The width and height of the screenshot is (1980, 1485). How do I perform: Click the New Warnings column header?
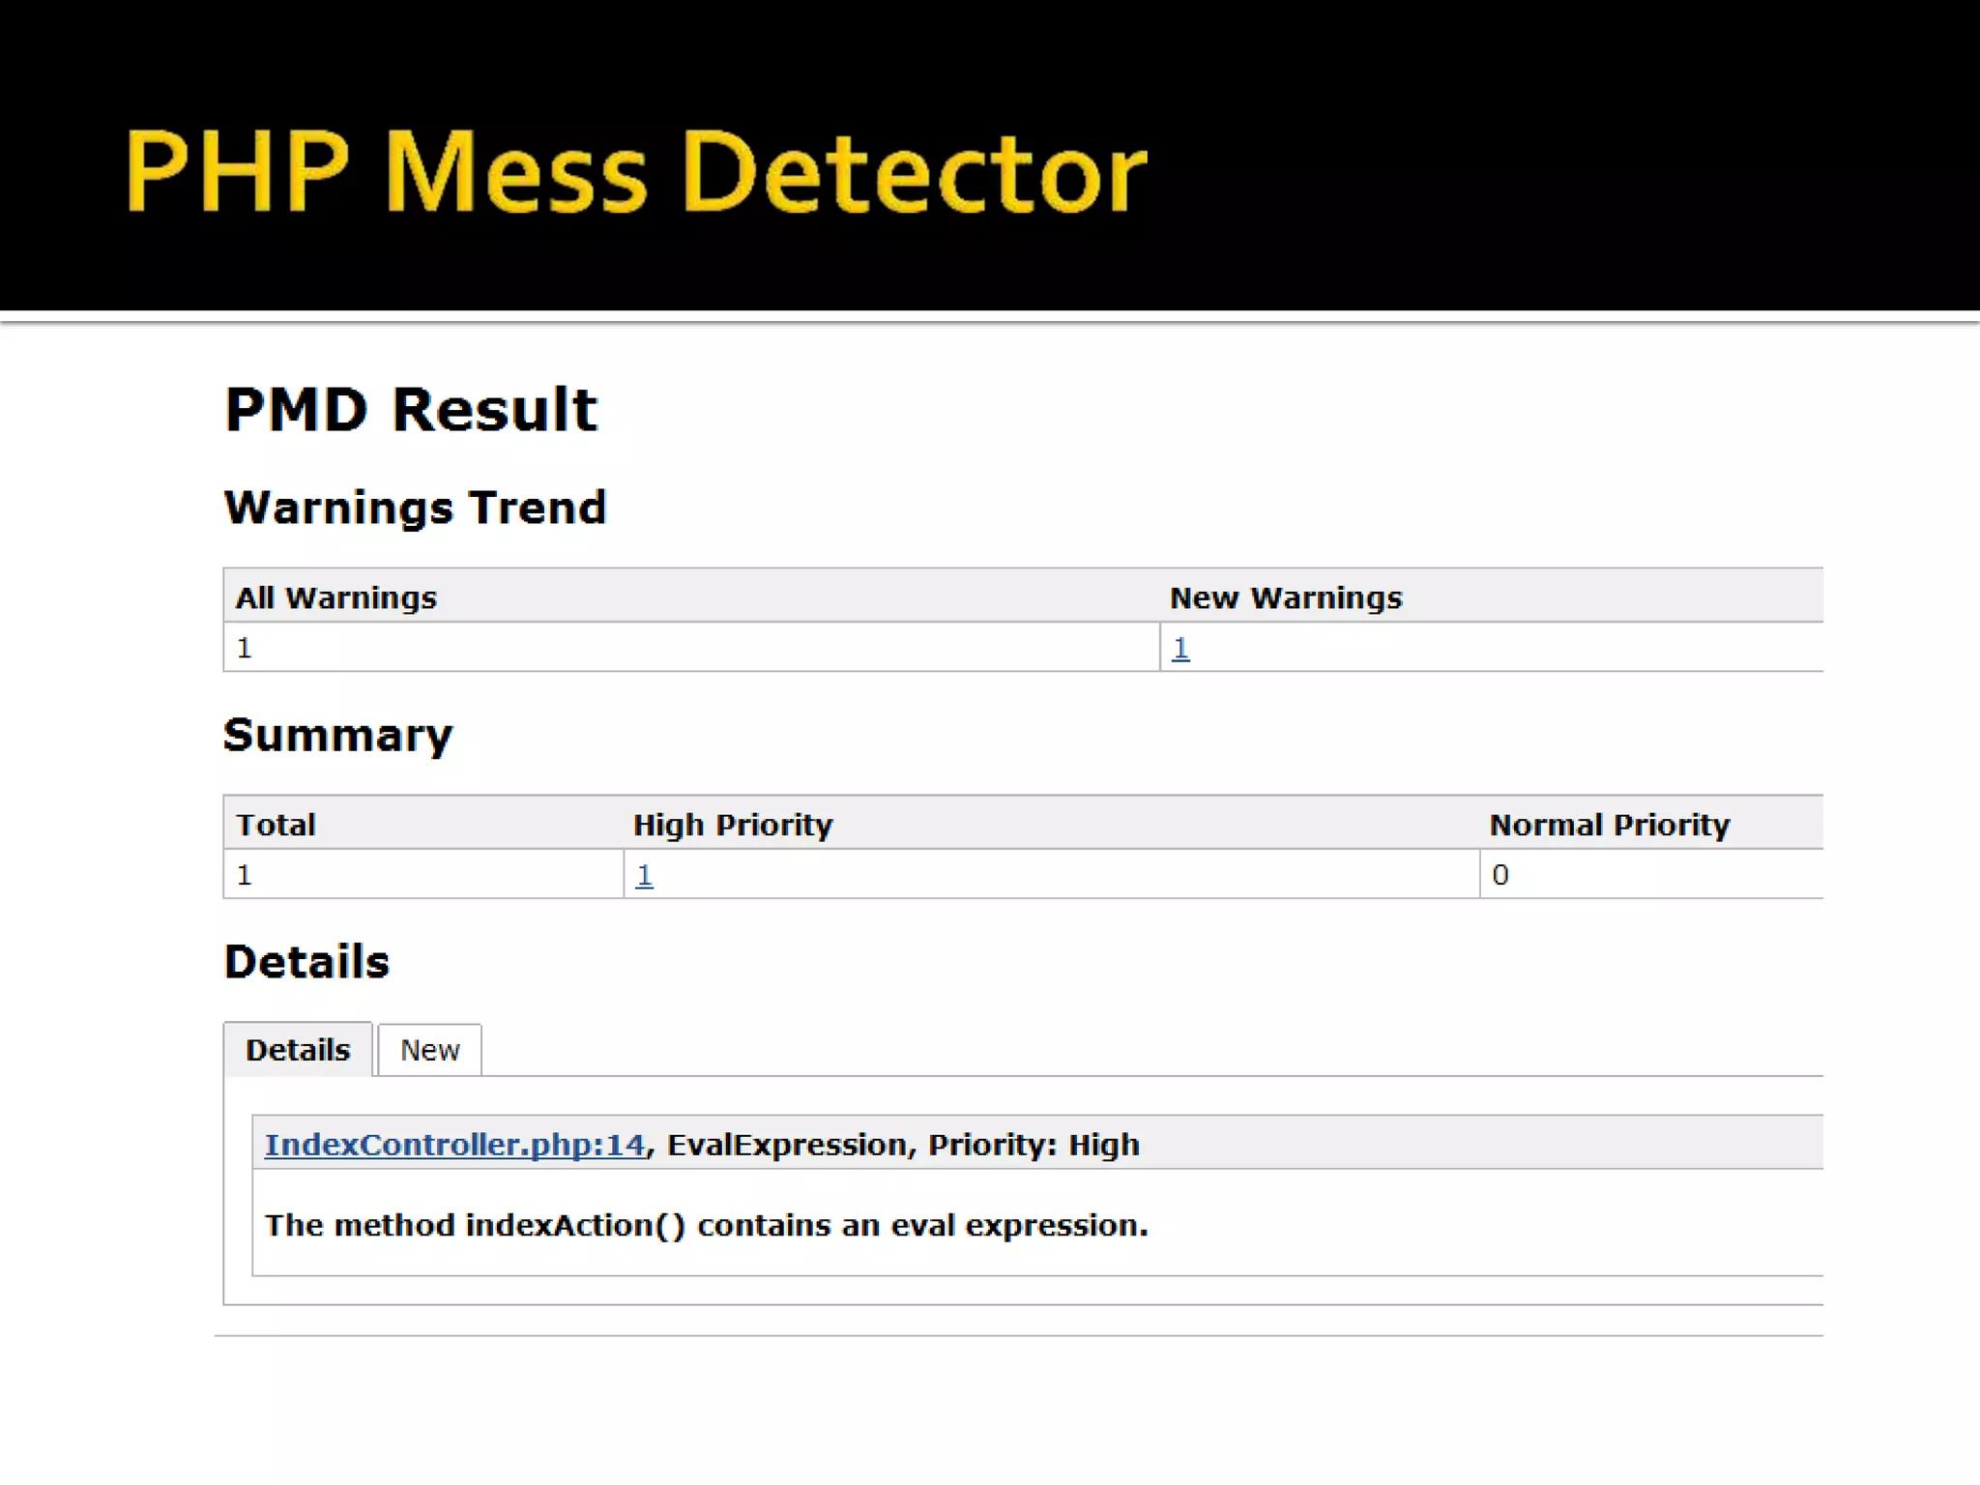coord(1285,597)
